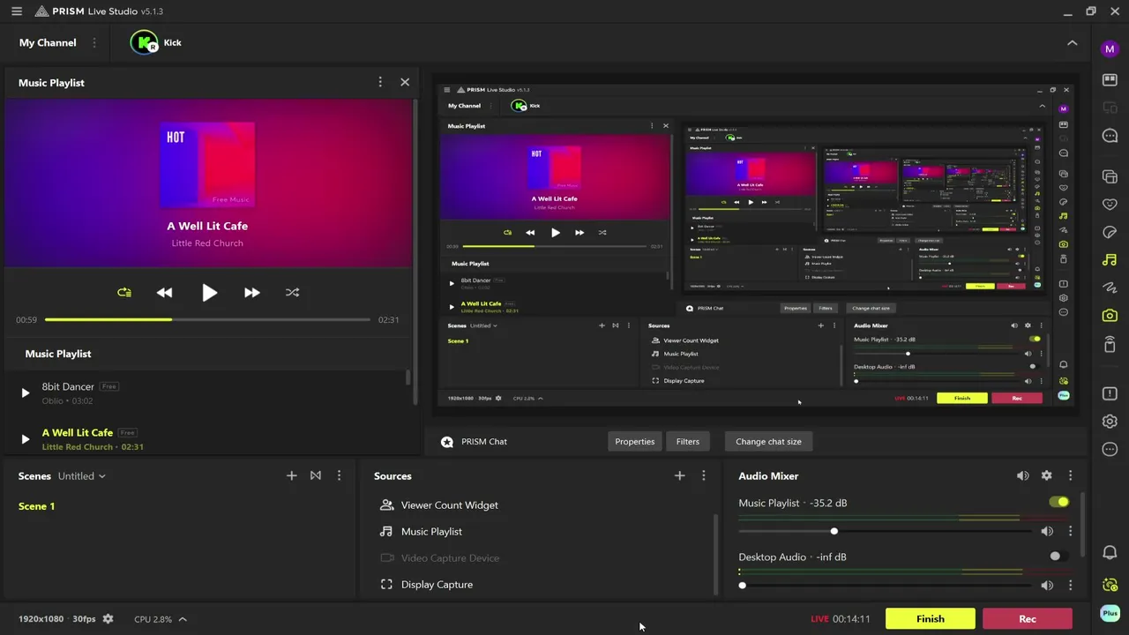
Task: Skip to the next track
Action: (252, 292)
